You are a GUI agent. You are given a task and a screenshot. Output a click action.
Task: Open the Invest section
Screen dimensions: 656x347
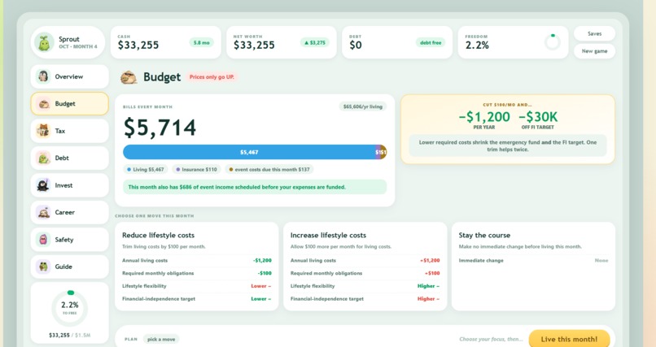click(x=69, y=185)
